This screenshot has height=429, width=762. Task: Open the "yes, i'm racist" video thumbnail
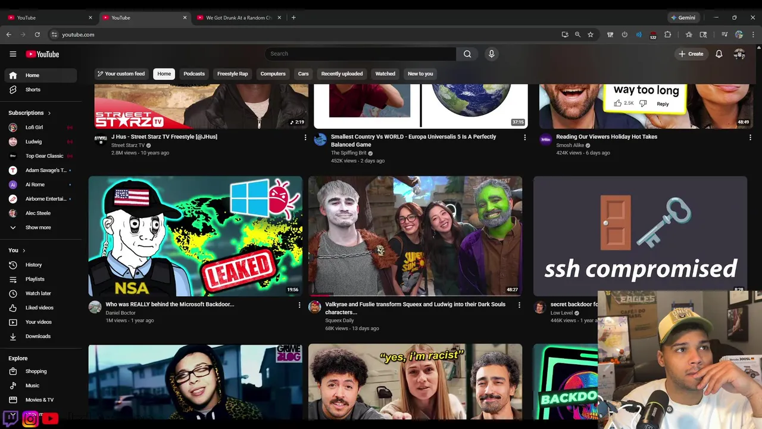pos(416,381)
